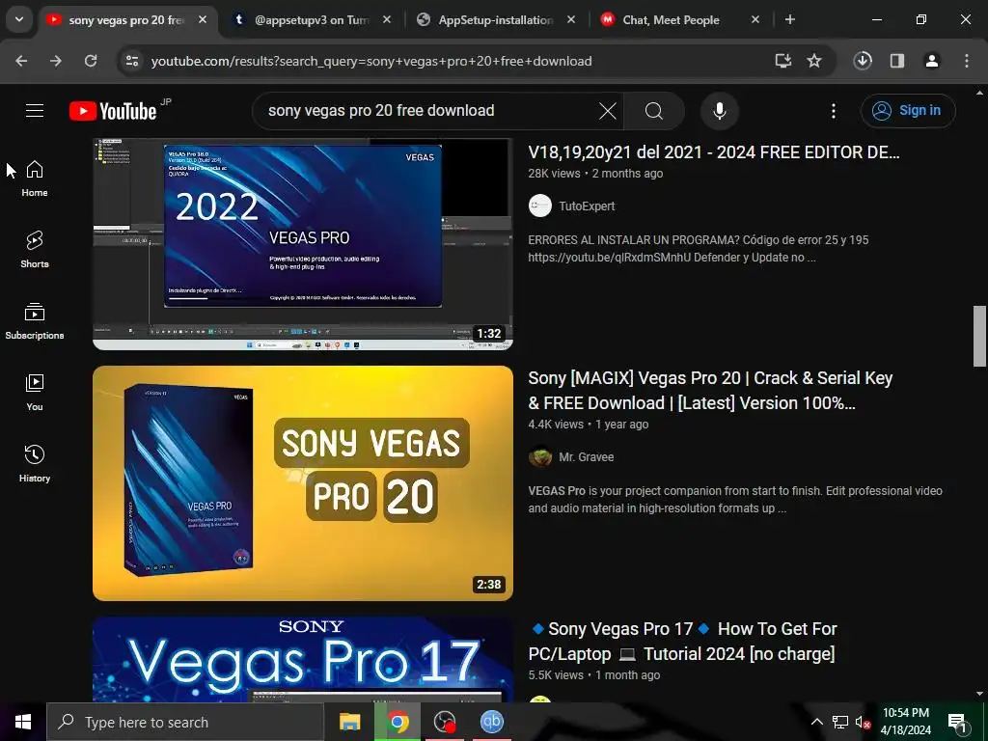Close the Chat, Meet People tab
The width and height of the screenshot is (988, 741).
(x=755, y=20)
